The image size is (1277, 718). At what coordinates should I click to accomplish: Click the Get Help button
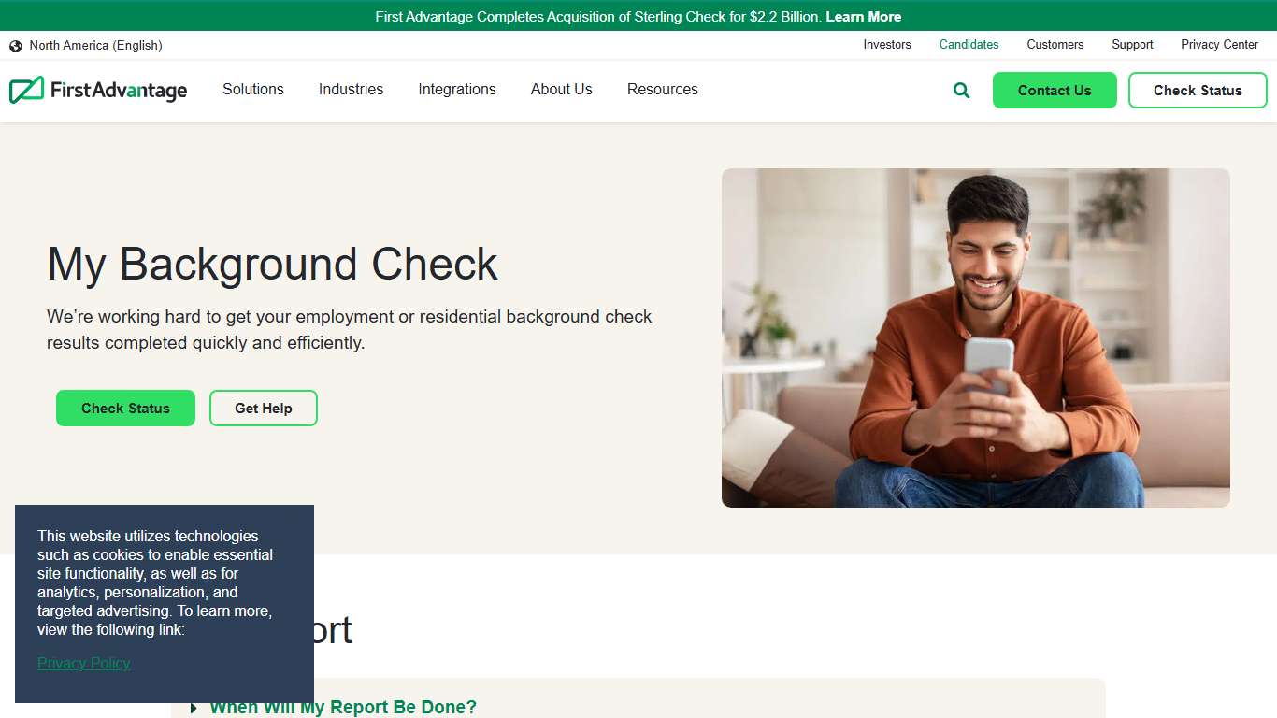[x=263, y=408]
